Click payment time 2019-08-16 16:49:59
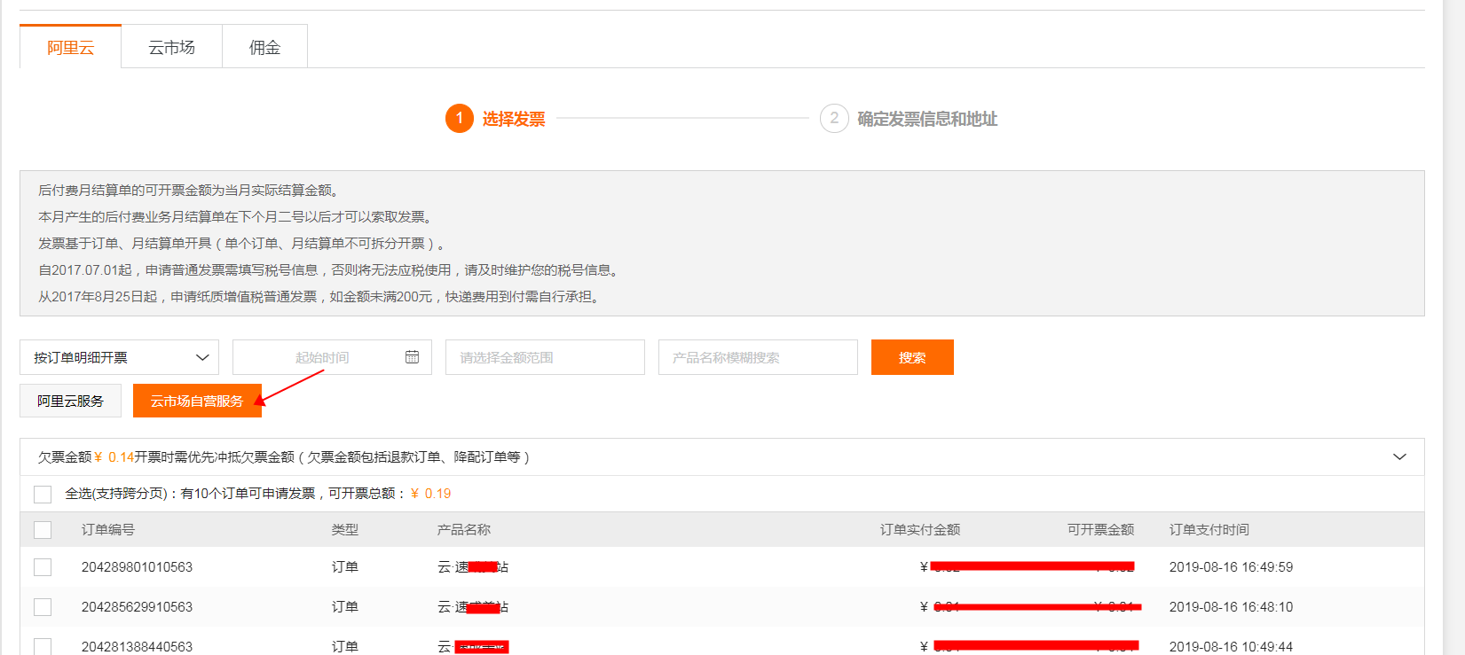The height and width of the screenshot is (655, 1465). 1231,567
